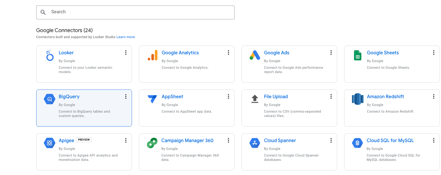Viewport: 441px width, 175px height.
Task: Choose the AppSheet connector title
Action: coord(173,96)
